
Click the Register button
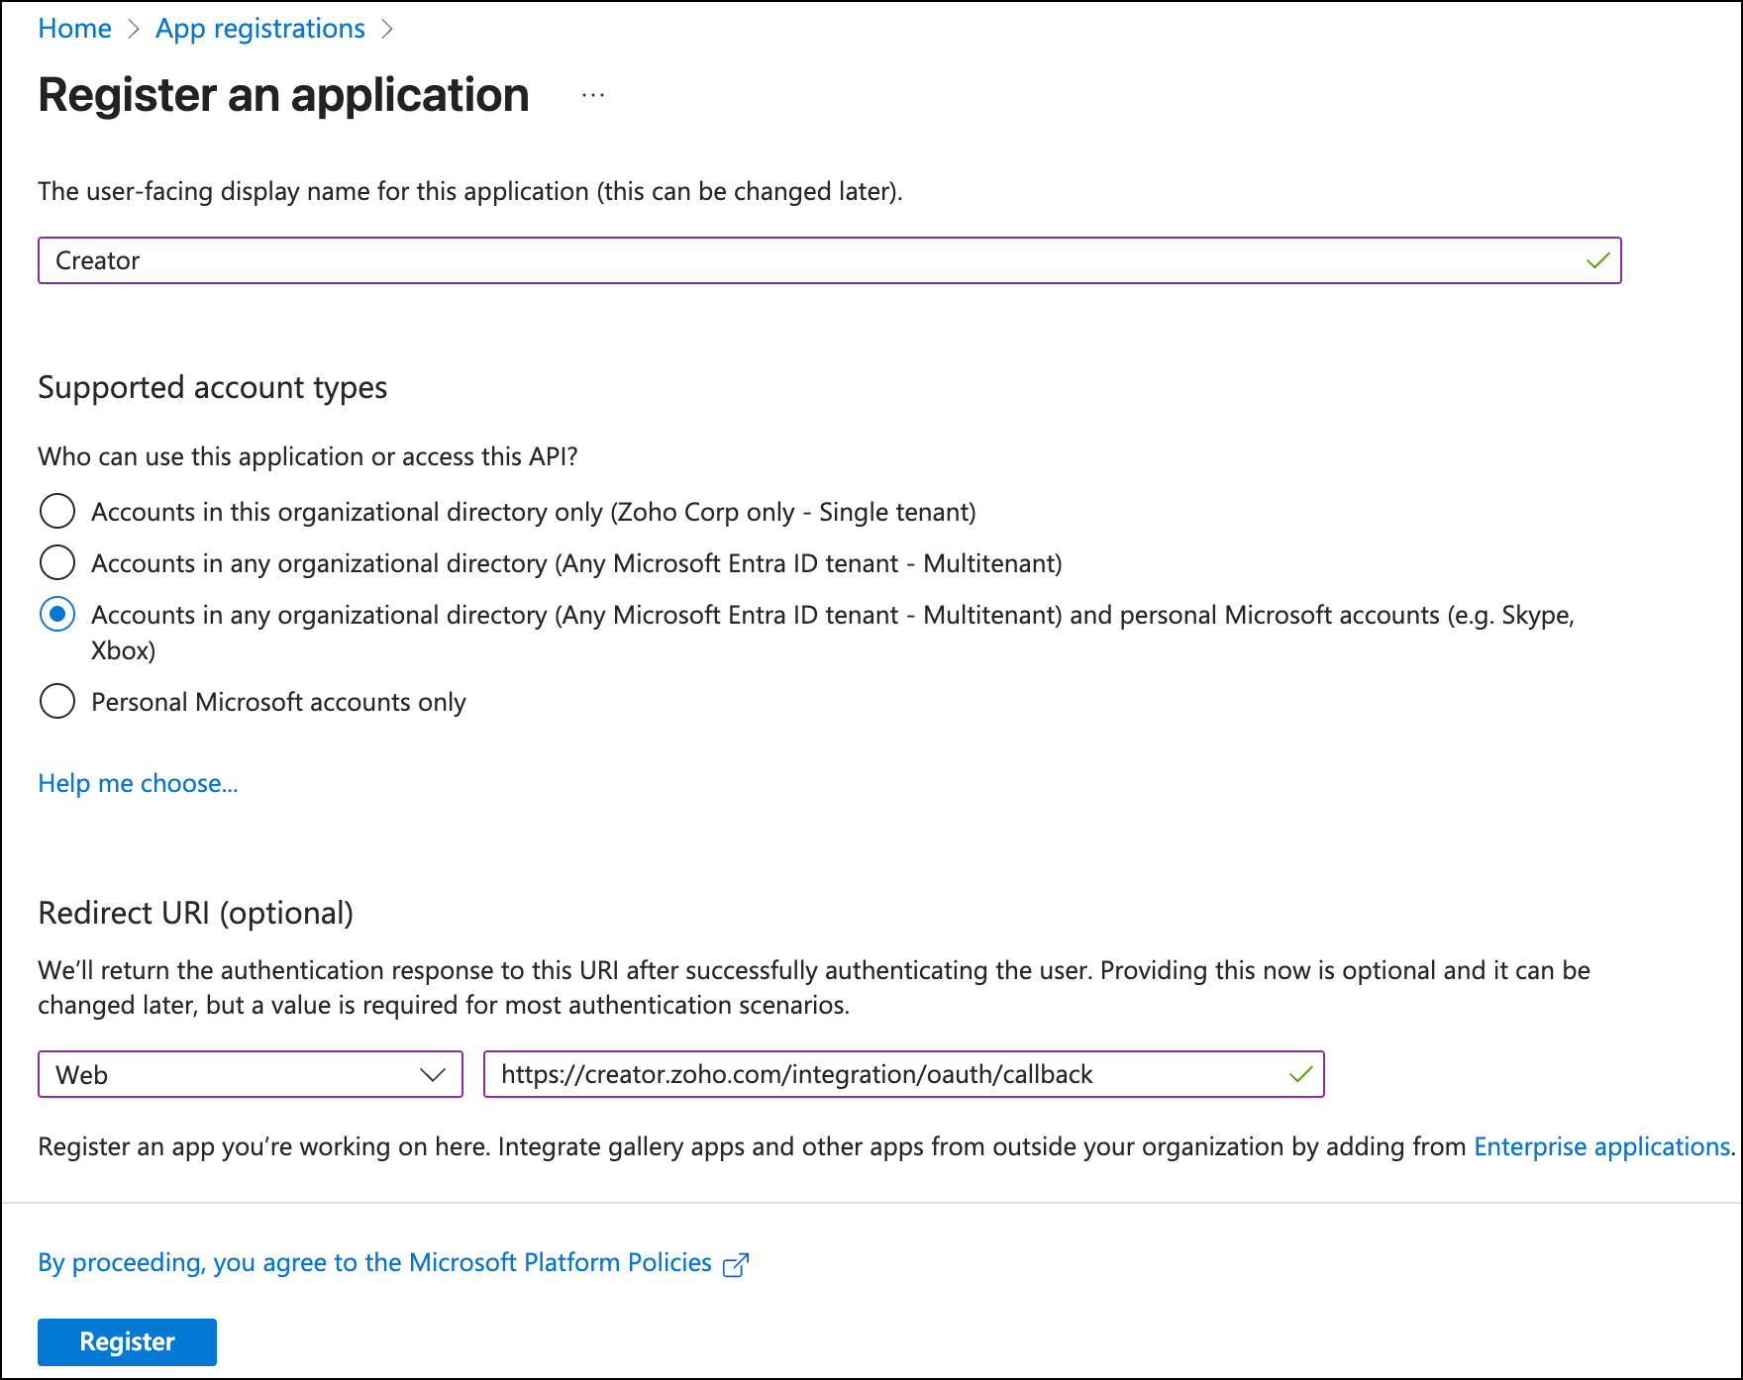point(127,1341)
